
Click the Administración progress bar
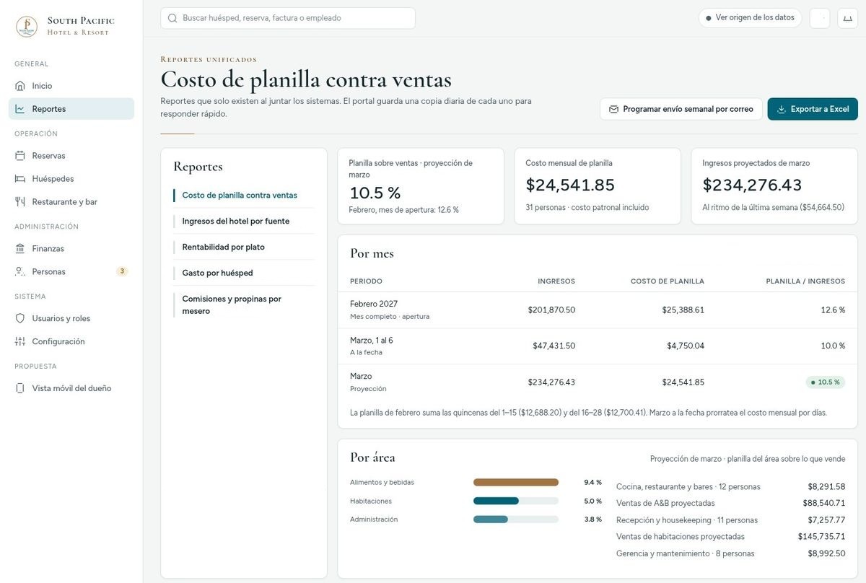click(516, 520)
